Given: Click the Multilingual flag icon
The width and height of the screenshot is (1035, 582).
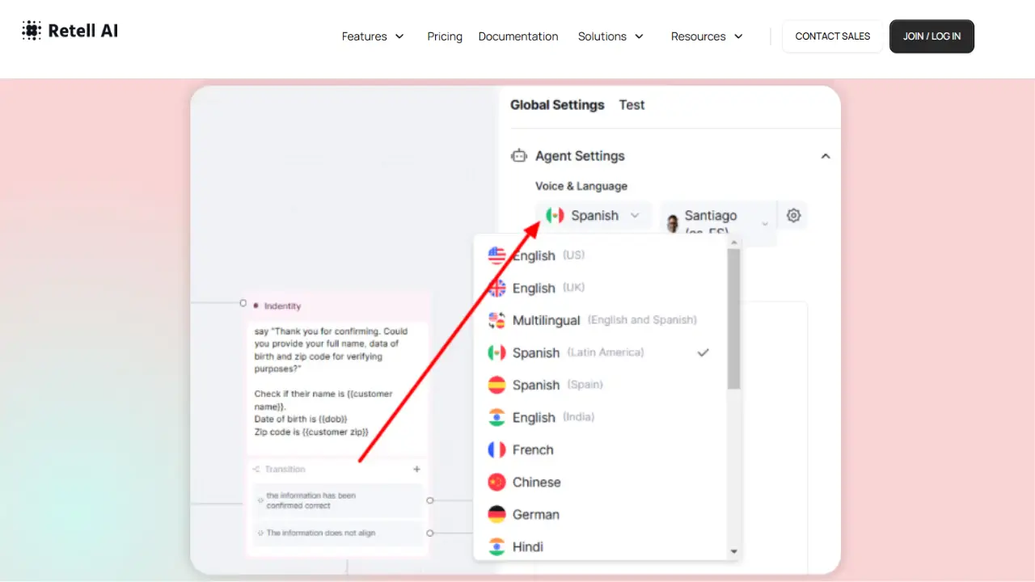Looking at the screenshot, I should pos(496,320).
